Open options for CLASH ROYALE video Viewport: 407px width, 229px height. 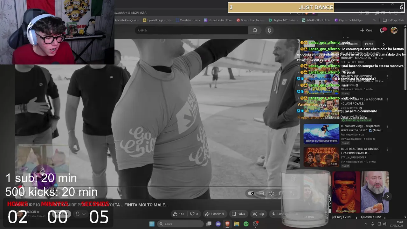pyautogui.click(x=387, y=100)
